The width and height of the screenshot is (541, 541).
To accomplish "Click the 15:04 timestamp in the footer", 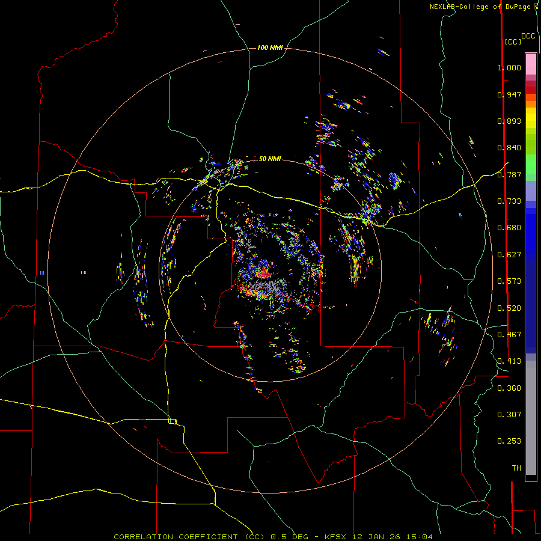I will pos(420,537).
